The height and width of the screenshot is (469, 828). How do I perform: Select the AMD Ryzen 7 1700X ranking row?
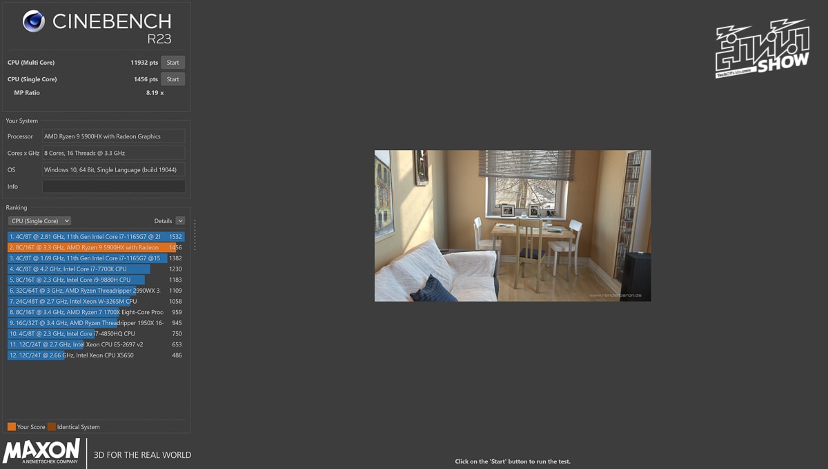click(96, 312)
